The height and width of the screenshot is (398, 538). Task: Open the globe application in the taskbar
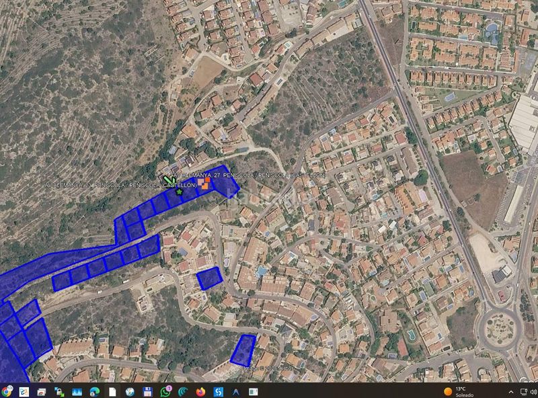130,391
